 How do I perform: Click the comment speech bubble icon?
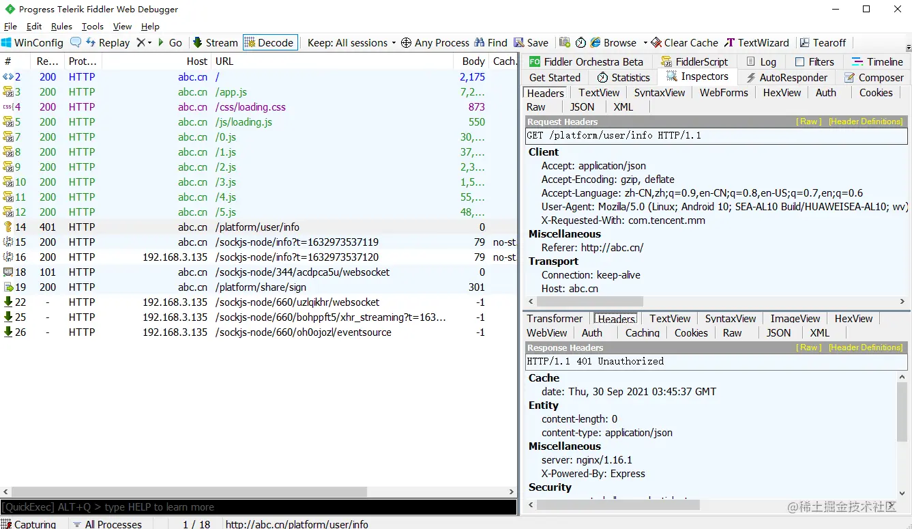tap(76, 42)
